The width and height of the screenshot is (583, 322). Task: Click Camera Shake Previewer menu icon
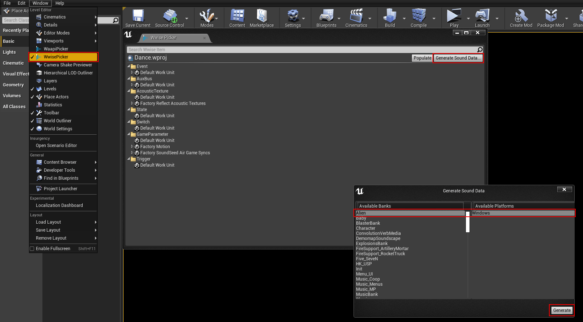click(x=39, y=65)
